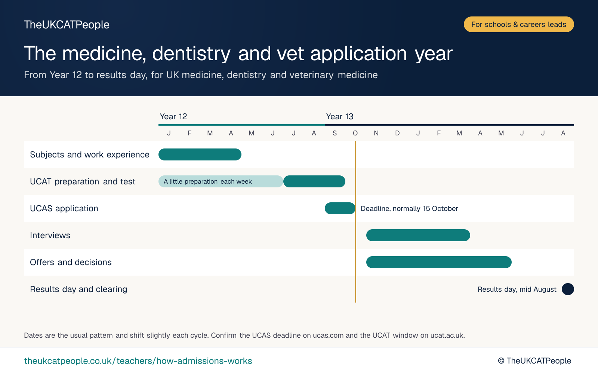Click the 'Year 12' axis label
Screen dimensions: 598x374
tap(173, 117)
